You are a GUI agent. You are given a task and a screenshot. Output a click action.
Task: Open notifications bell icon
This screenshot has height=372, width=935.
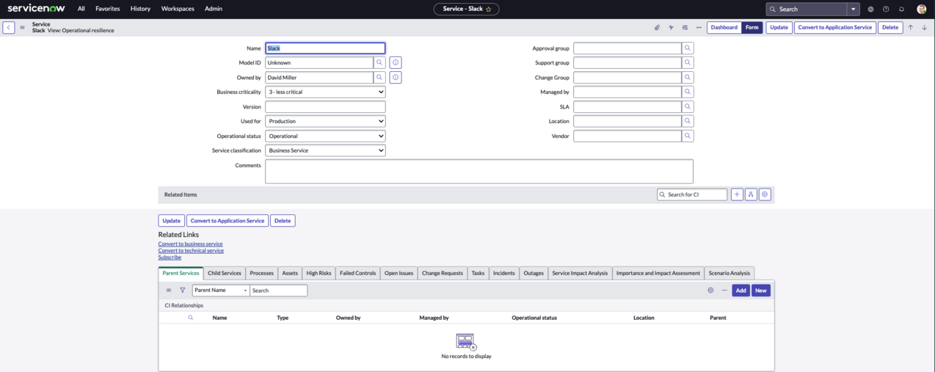click(x=901, y=9)
